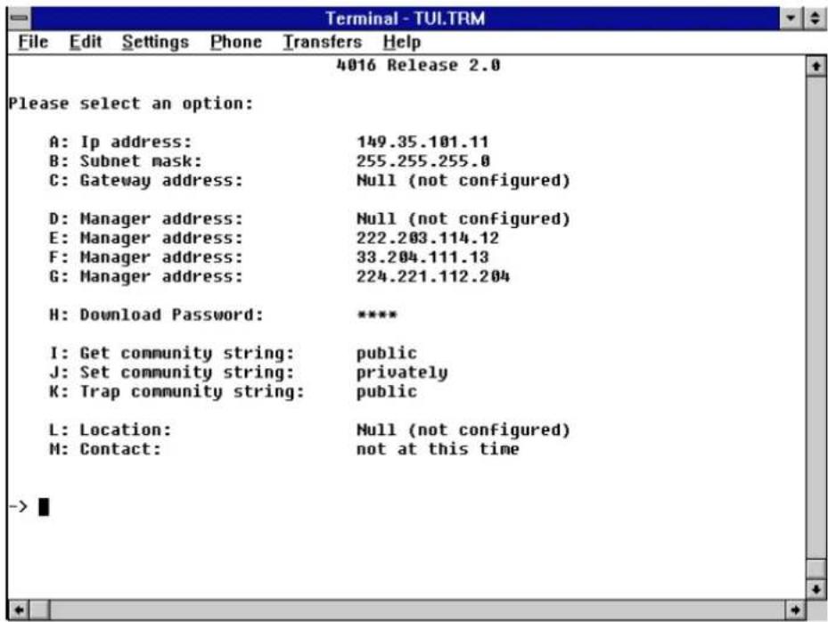
Task: Click the title bar text Terminal - TUI.TRM
Action: tap(405, 19)
